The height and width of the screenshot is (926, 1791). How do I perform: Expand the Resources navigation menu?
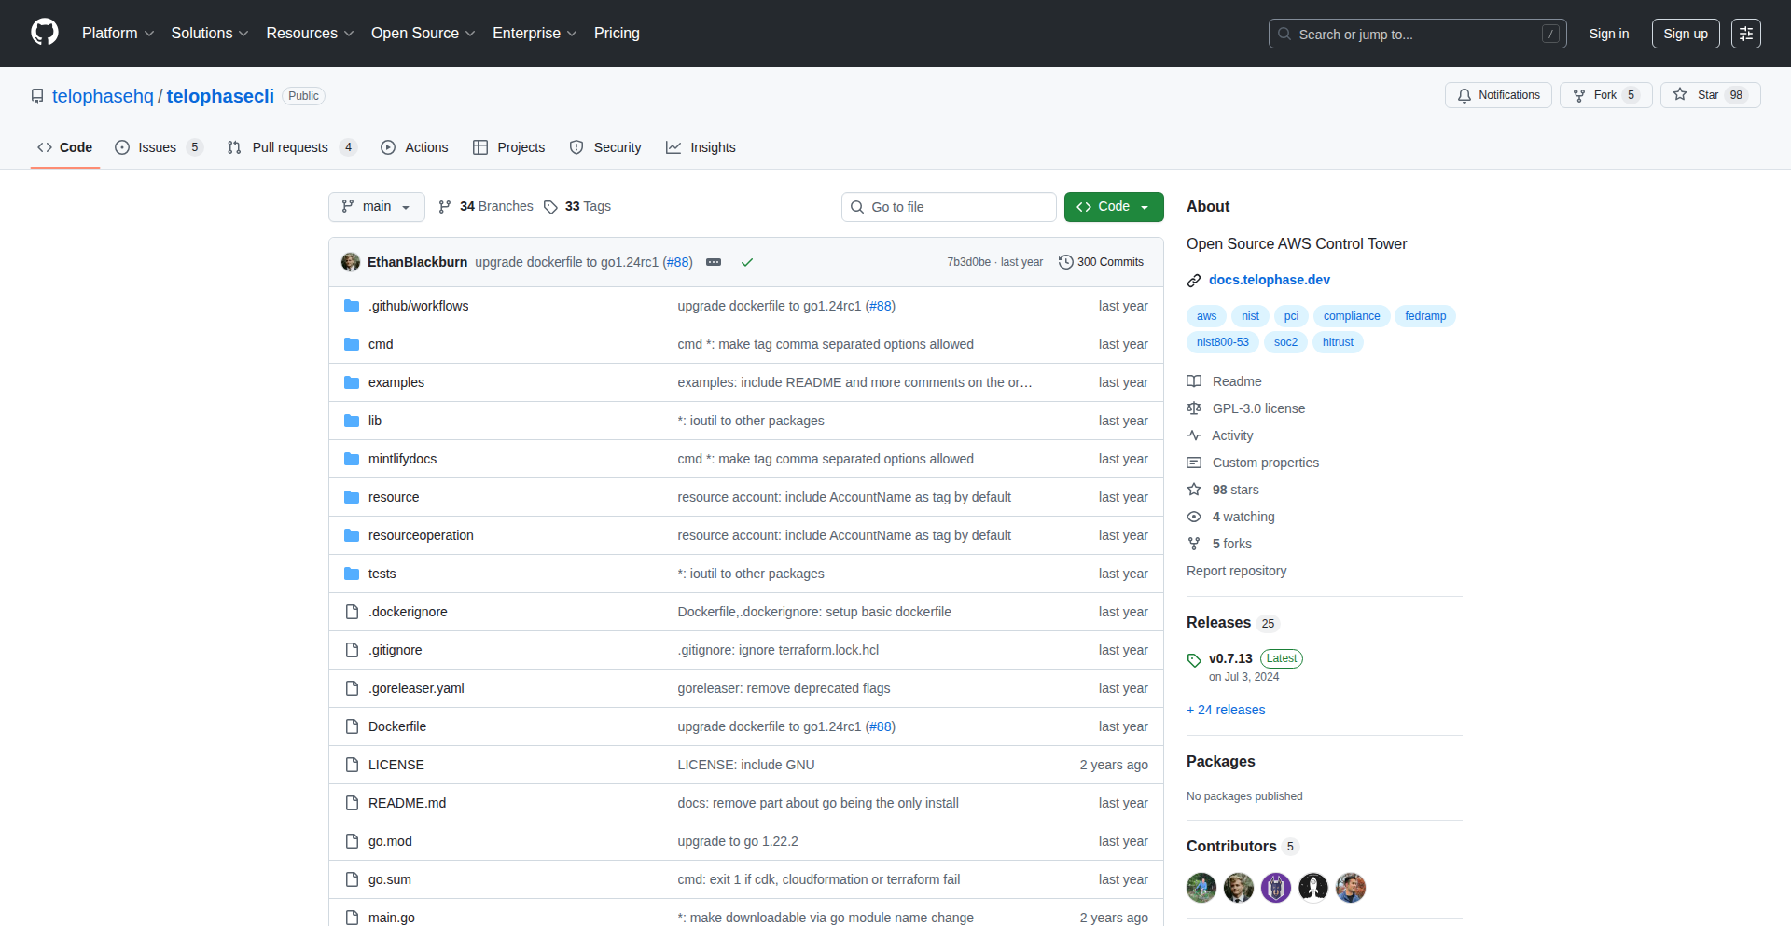coord(310,34)
